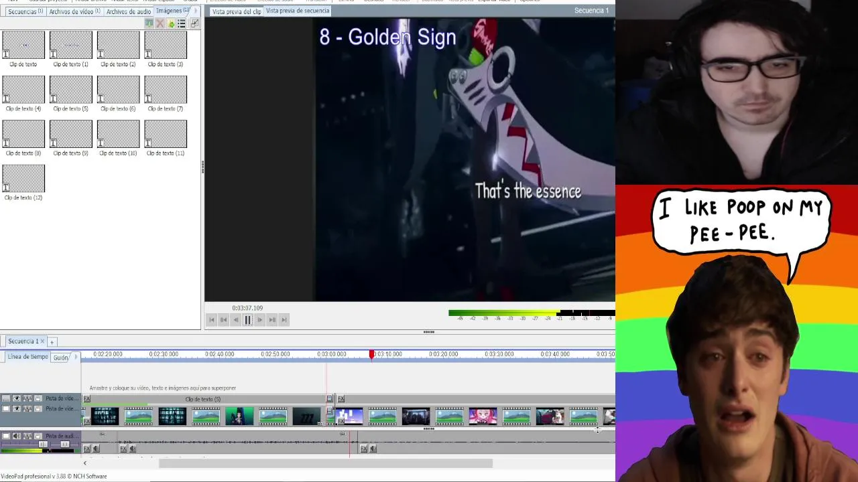
Task: Open the Archivos de vídeo tab
Action: coord(74,11)
